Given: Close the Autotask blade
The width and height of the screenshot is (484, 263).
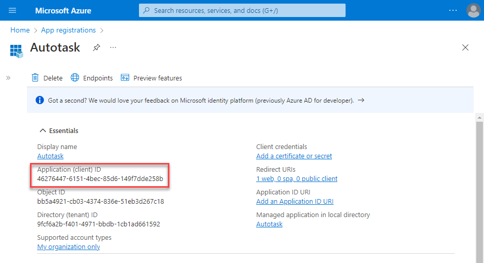Looking at the screenshot, I should coord(465,47).
